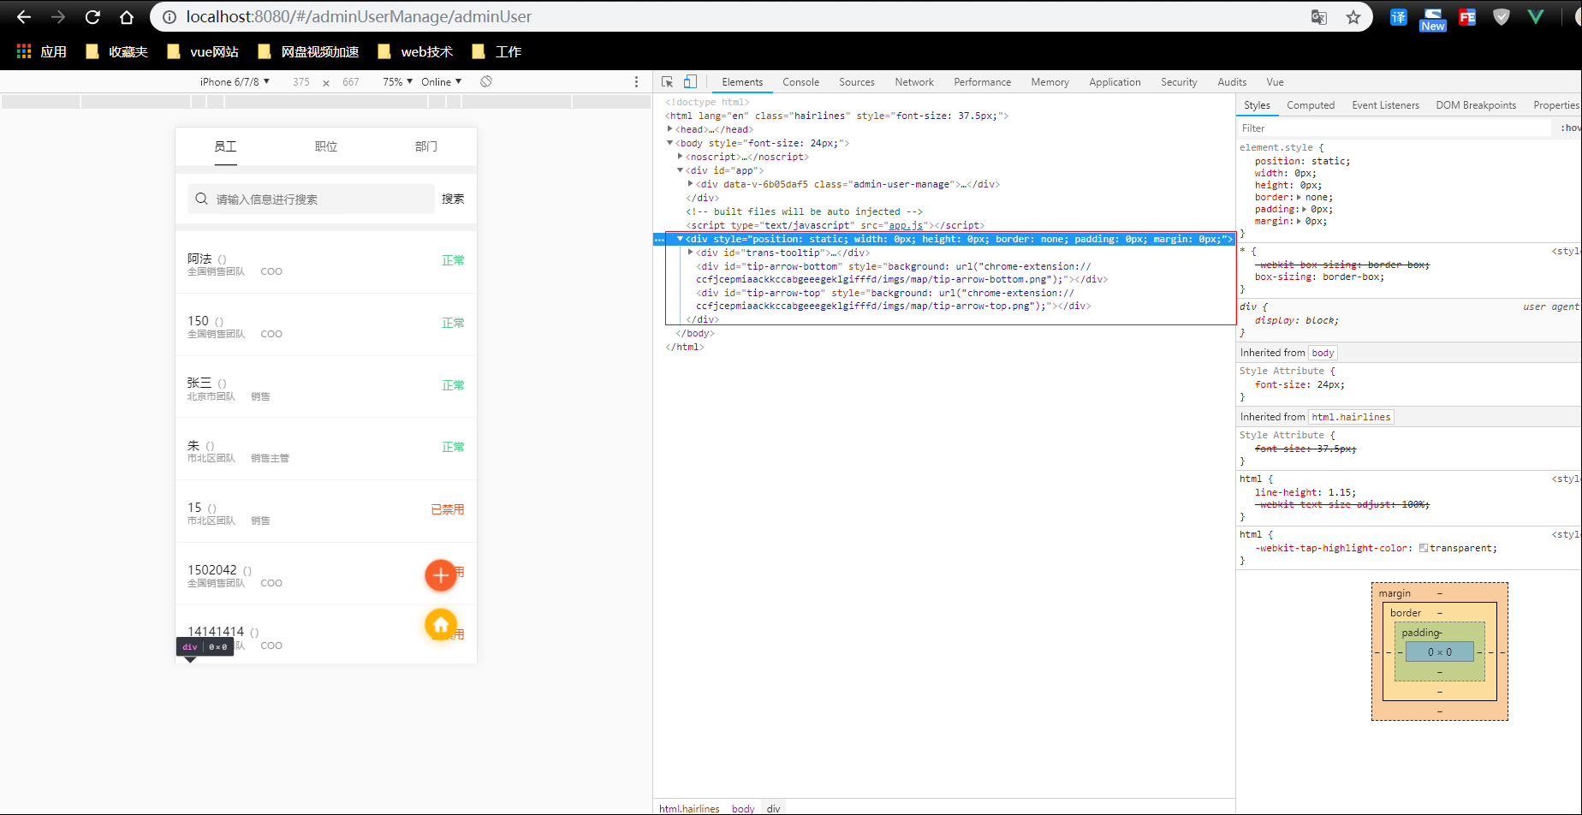1582x815 pixels.
Task: Expand the trans-tooltip div node
Action: tap(691, 253)
